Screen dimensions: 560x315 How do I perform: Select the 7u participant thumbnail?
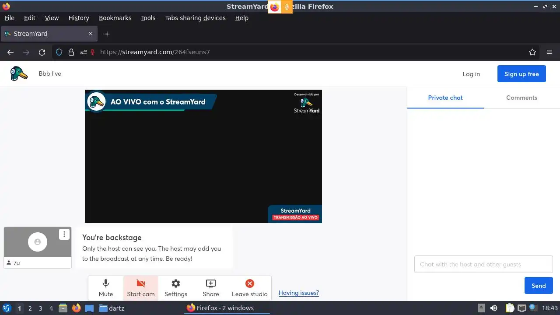coord(38,247)
